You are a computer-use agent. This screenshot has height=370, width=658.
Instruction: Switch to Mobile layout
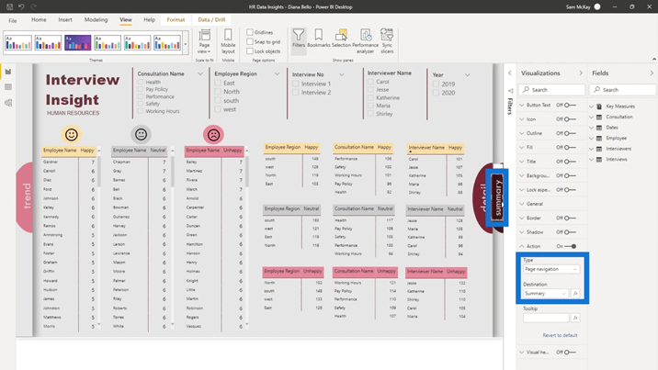(x=228, y=41)
